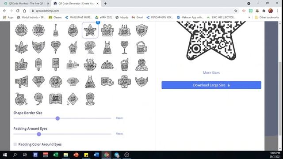Open PowerPoint from the taskbar
The width and height of the screenshot is (283, 159).
click(76, 155)
